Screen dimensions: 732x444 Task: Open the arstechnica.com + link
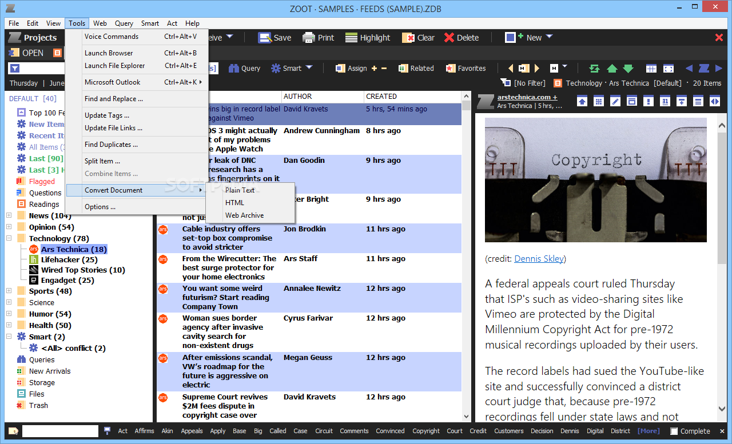pyautogui.click(x=527, y=97)
